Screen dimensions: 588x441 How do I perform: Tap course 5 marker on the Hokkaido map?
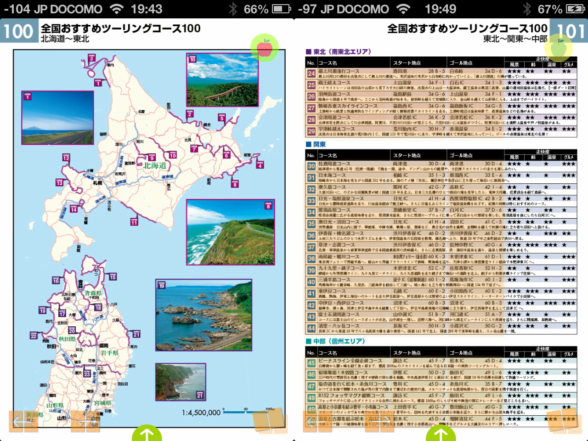[x=222, y=118]
